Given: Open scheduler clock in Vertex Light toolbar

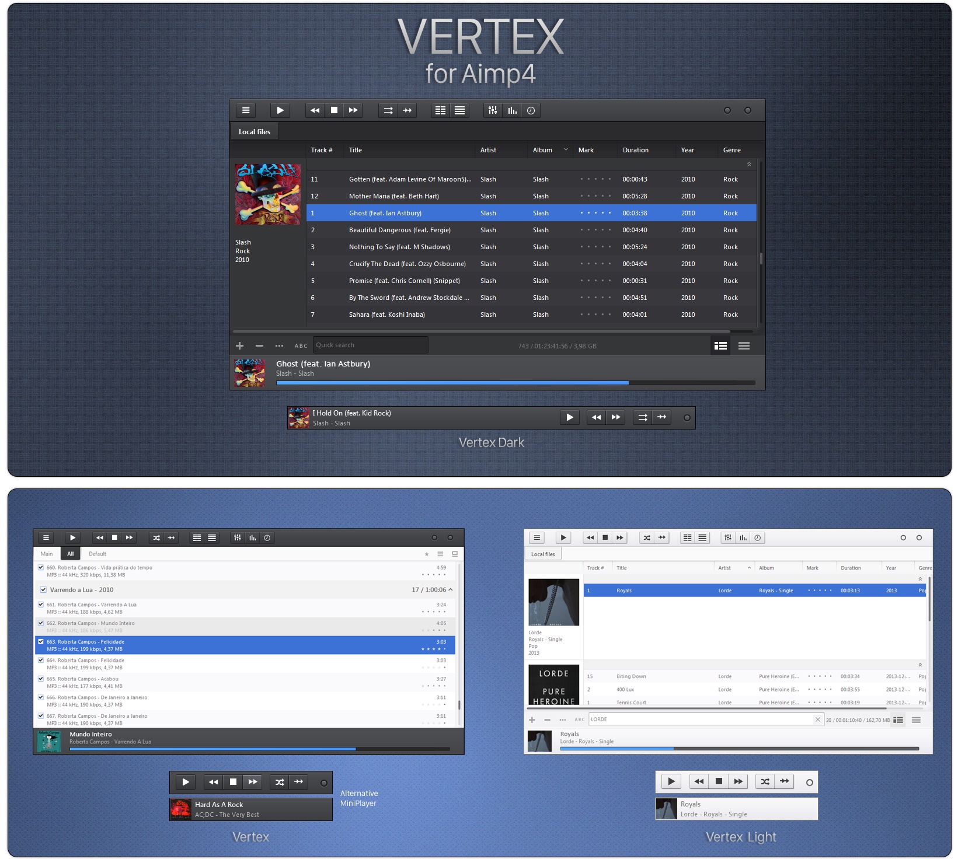Looking at the screenshot, I should pos(757,537).
